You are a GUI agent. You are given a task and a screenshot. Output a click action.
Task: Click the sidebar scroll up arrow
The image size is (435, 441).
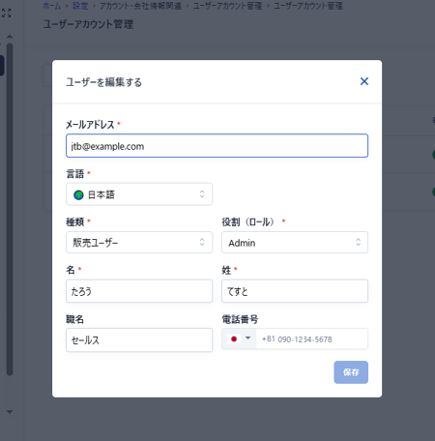coord(10,36)
